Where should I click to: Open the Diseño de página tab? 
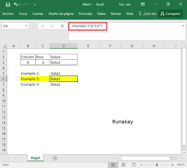pos(61,14)
